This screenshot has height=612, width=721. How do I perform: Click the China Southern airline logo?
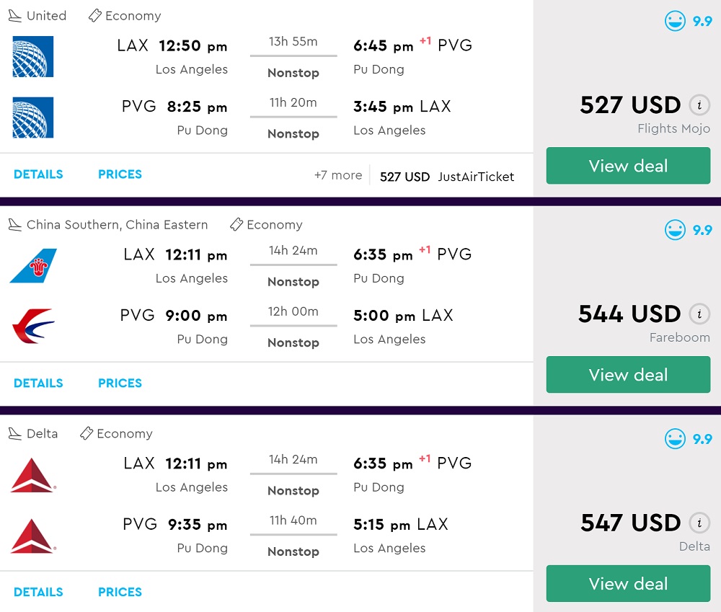(33, 266)
